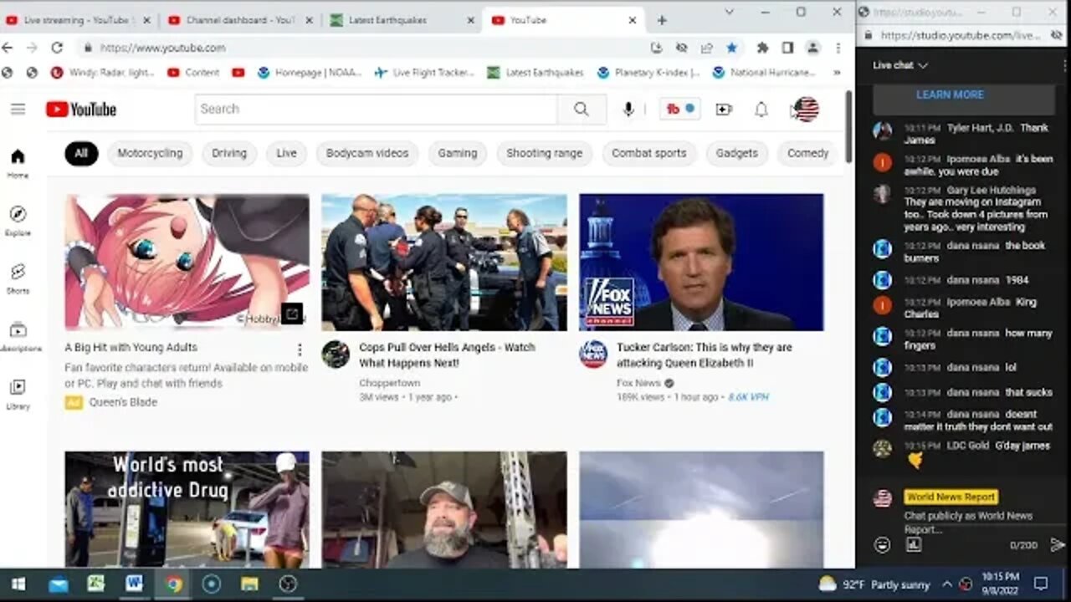The height and width of the screenshot is (602, 1071).
Task: Open Library in the sidebar
Action: [x=18, y=394]
